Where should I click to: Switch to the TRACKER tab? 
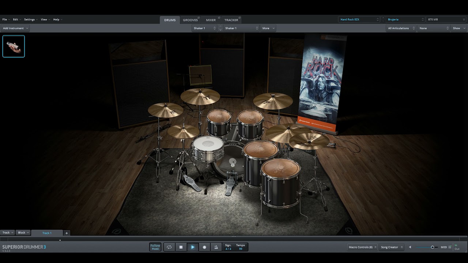[x=231, y=20]
